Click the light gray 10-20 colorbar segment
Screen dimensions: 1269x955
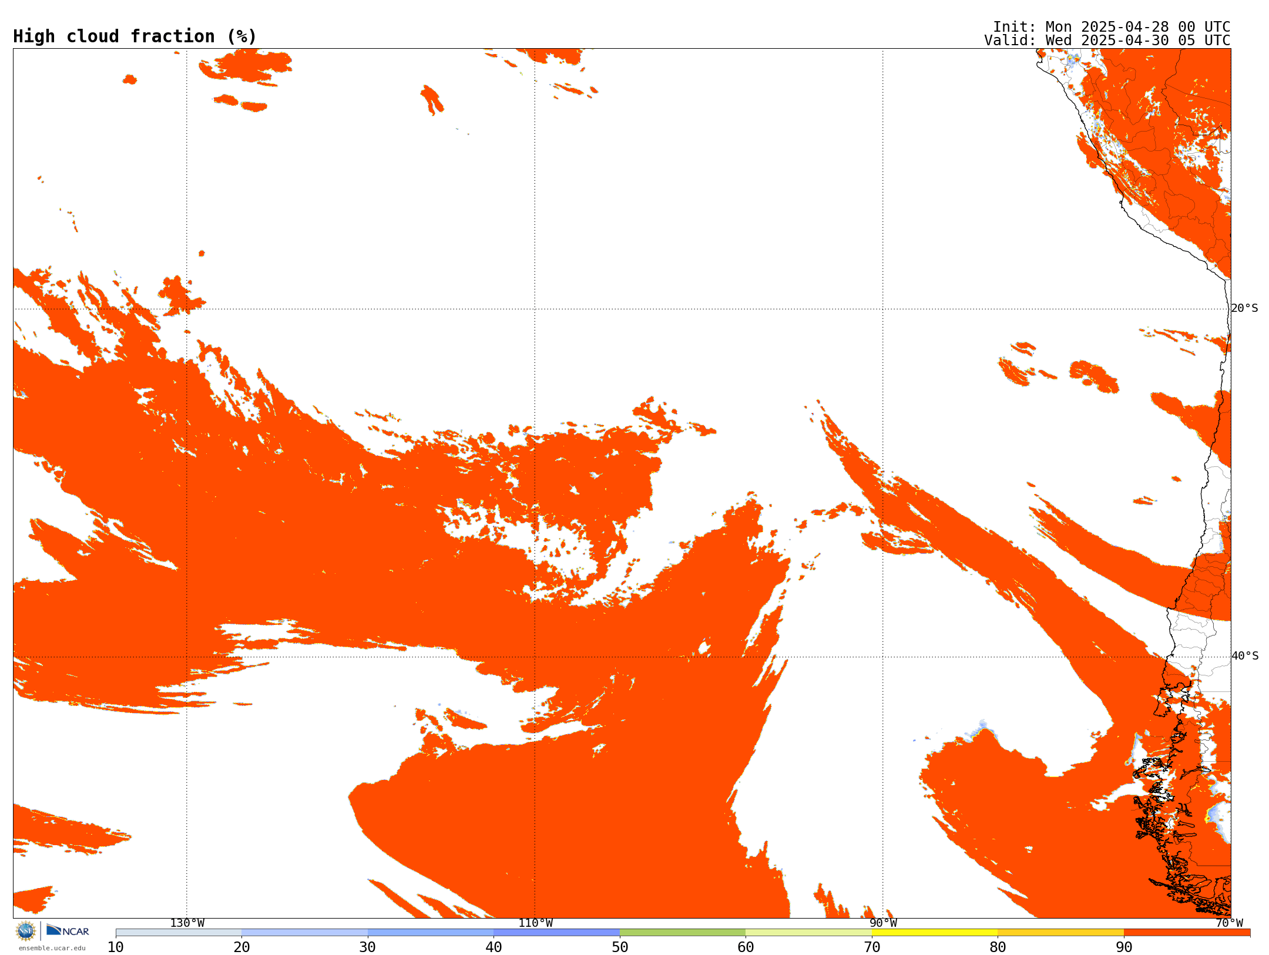coord(179,933)
